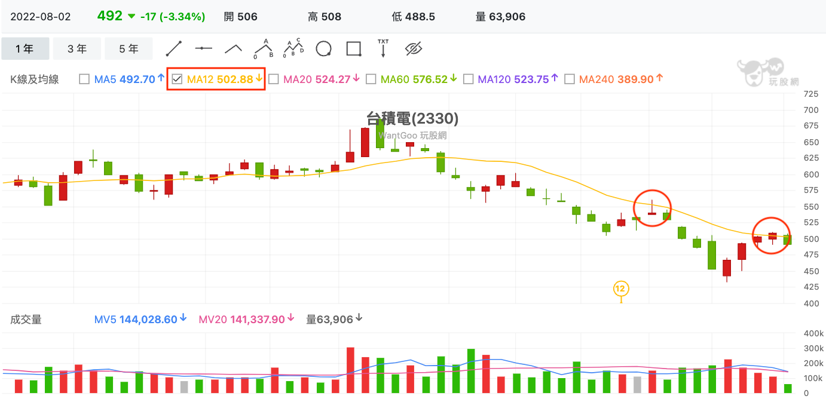Select the horizontal line tool
The width and height of the screenshot is (826, 399).
click(203, 48)
